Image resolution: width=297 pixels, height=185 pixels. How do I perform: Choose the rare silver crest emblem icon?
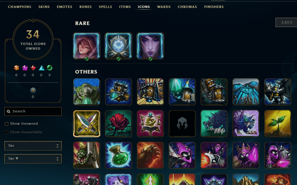click(x=118, y=46)
